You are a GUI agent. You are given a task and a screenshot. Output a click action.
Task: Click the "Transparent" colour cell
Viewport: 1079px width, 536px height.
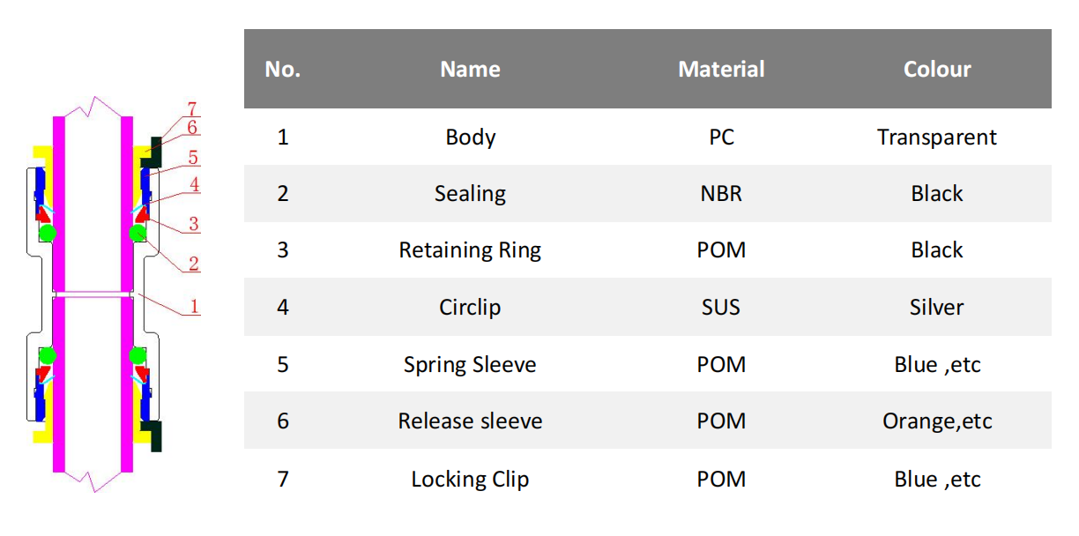tap(937, 138)
